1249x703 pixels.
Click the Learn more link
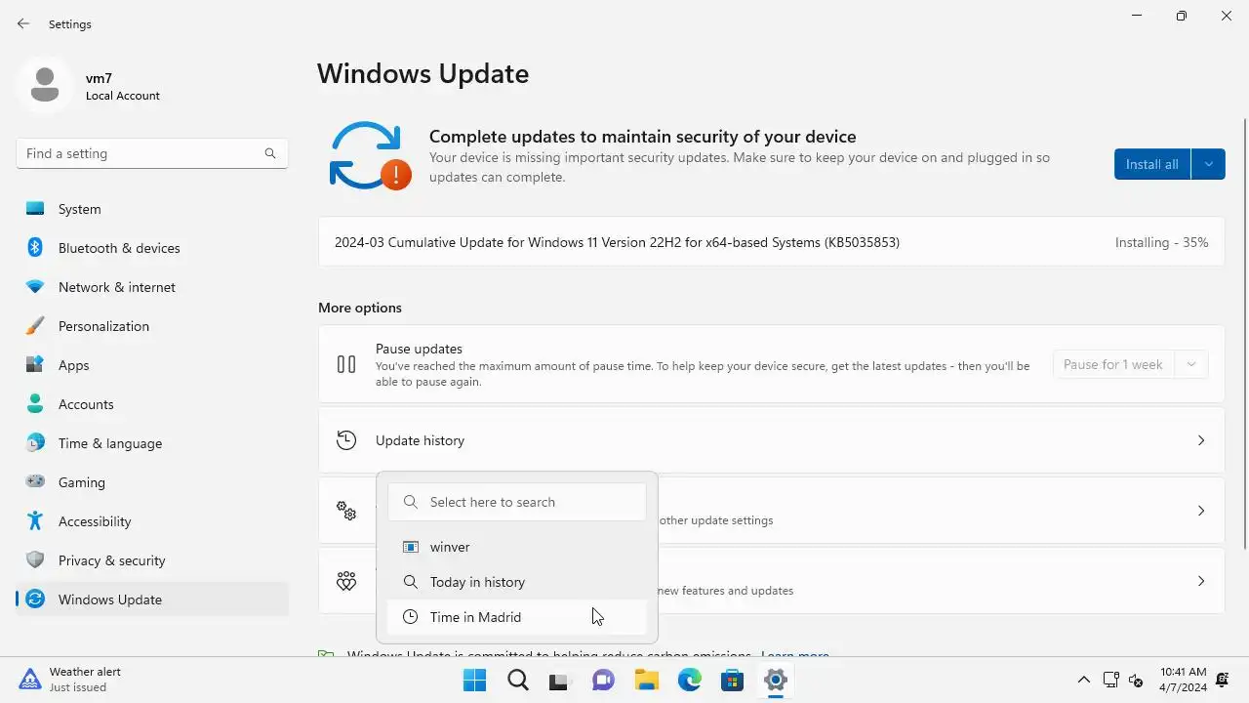coord(794,655)
